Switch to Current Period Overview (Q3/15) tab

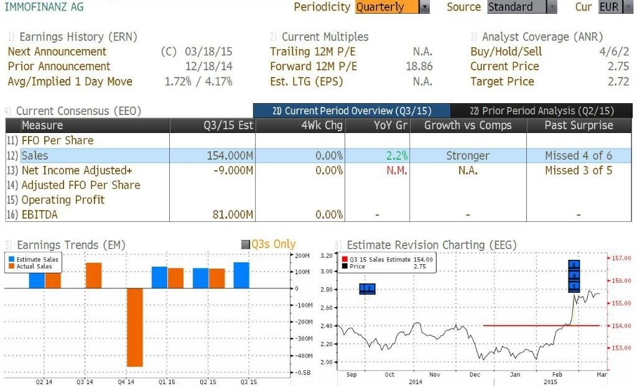[352, 111]
